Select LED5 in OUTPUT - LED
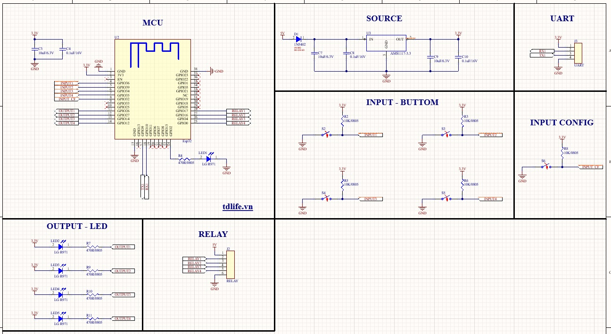Viewport: 611px width, 334px height. (x=60, y=318)
